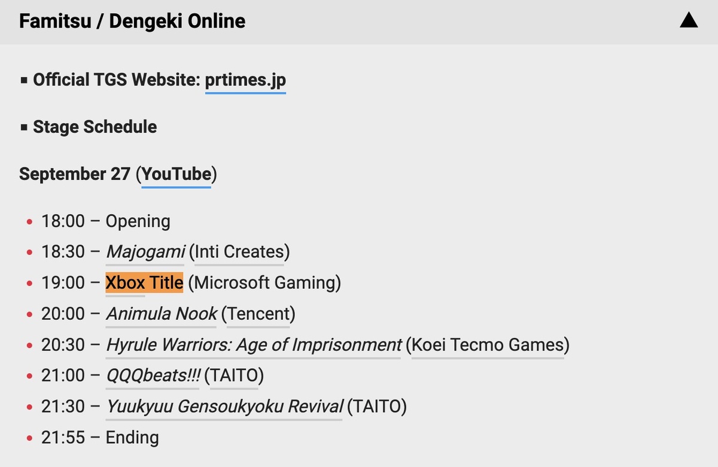Click the Official TGS Website label
This screenshot has width=718, height=467.
(116, 80)
